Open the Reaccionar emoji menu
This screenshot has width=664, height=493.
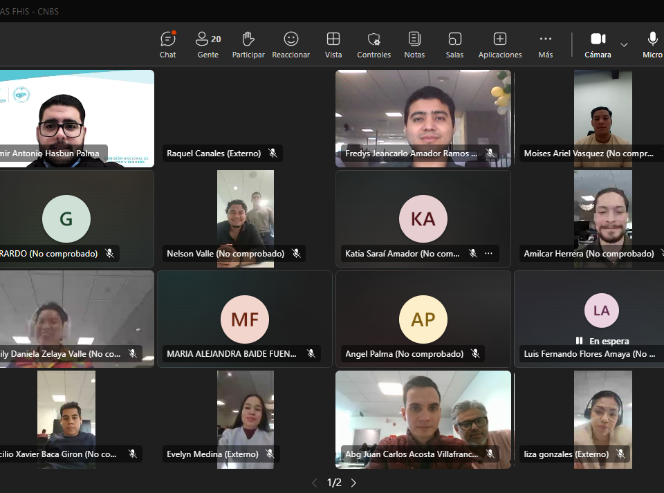click(290, 44)
